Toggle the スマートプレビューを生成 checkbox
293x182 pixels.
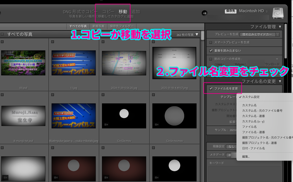[x=211, y=42]
